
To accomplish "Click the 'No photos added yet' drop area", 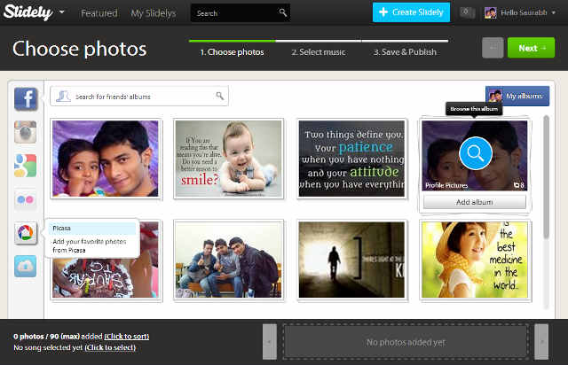I will (406, 342).
